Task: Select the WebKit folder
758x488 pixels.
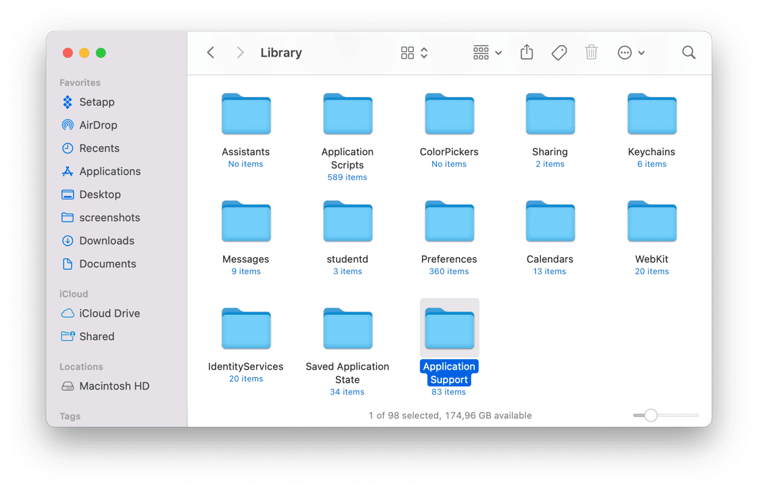Action: pyautogui.click(x=652, y=221)
